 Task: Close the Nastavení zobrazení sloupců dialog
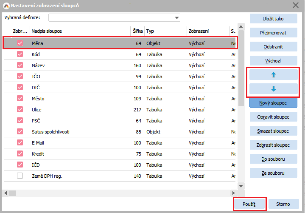[296, 5]
